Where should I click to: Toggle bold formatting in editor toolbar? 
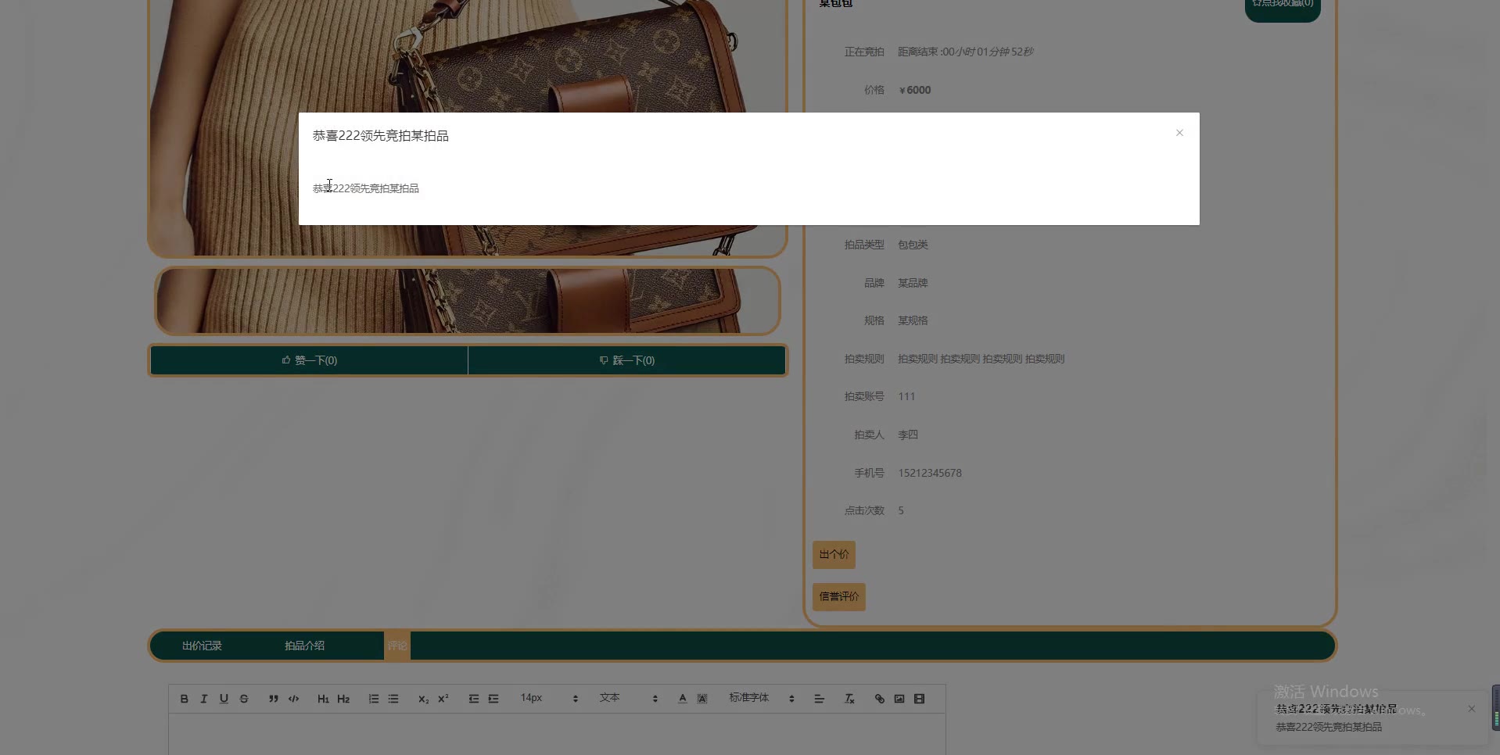tap(184, 699)
